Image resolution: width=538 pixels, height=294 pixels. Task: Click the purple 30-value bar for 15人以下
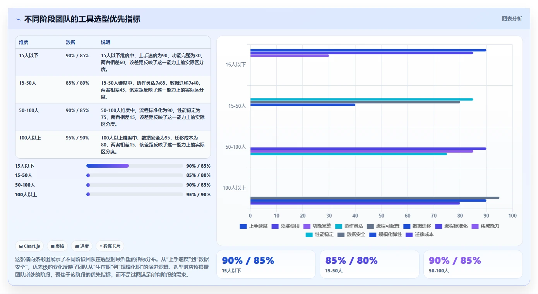click(290, 56)
